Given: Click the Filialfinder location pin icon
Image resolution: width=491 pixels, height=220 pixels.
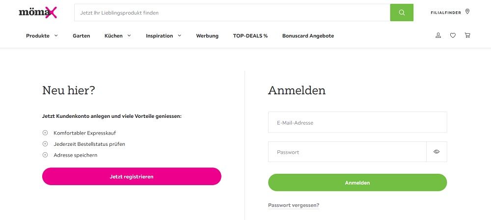Looking at the screenshot, I should click(x=467, y=12).
